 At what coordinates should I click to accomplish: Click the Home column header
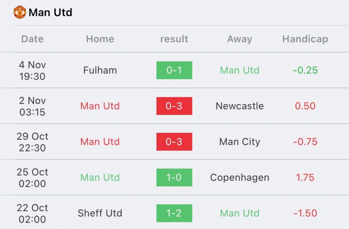click(100, 39)
